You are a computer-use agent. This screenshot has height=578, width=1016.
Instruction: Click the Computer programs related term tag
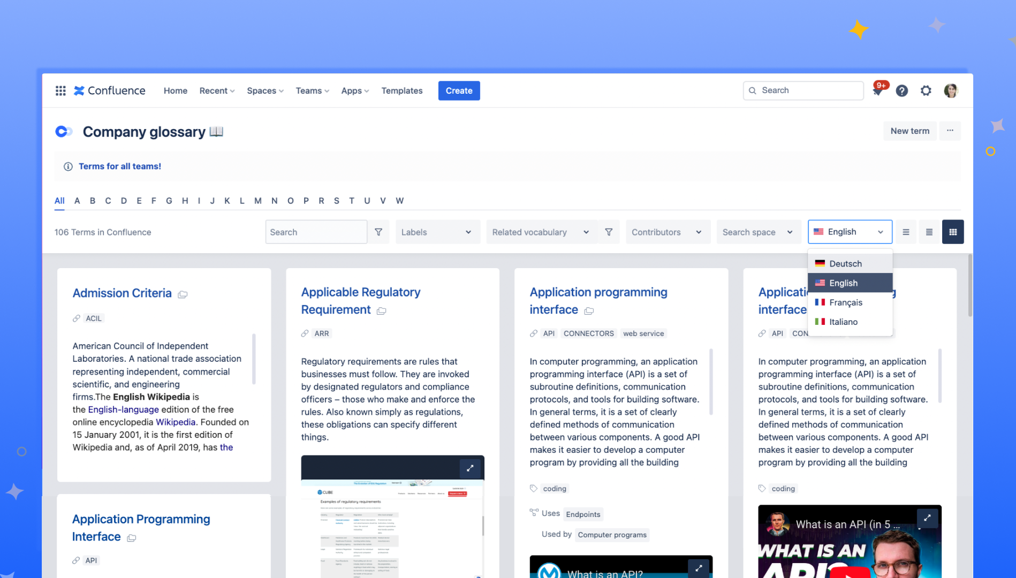click(612, 535)
